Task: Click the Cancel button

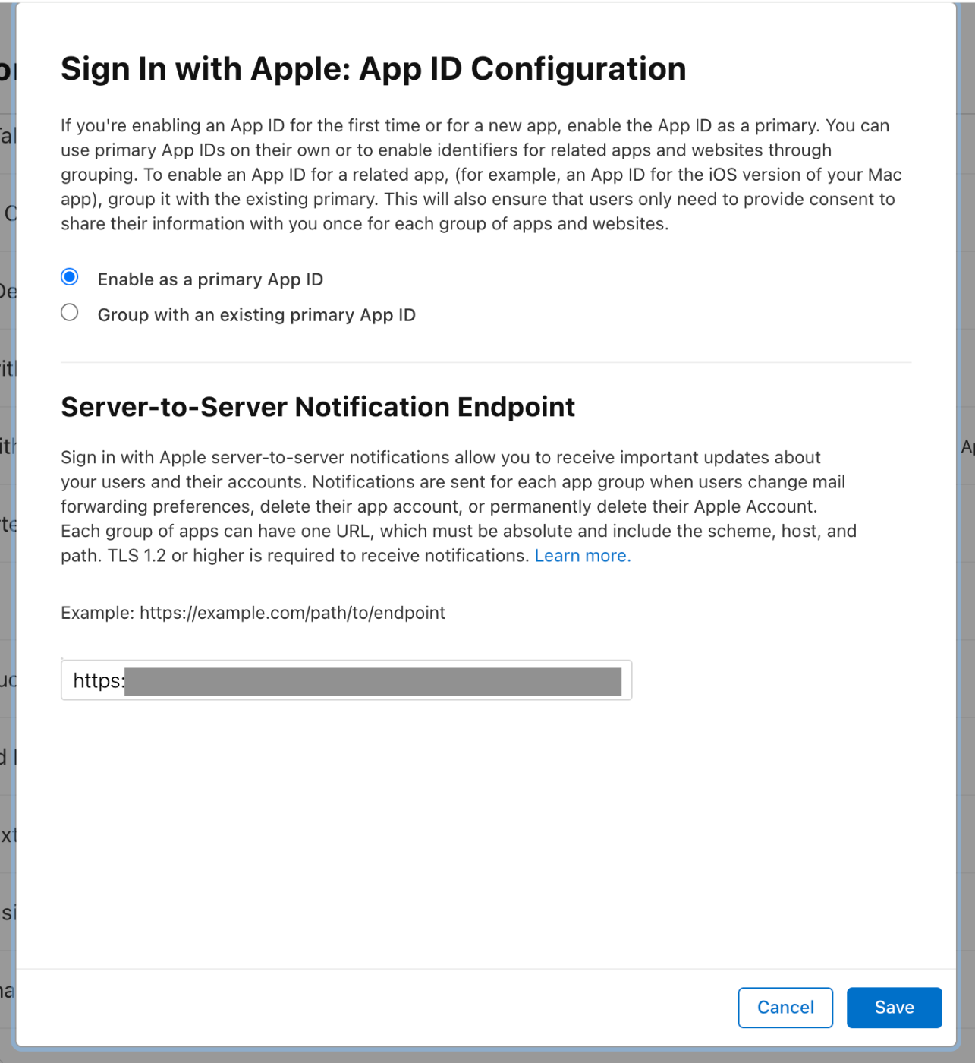Action: tap(785, 1008)
